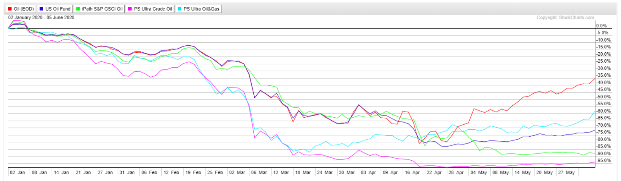Viewport: 621px width, 181px height.
Task: Select the PS Ultra Crude Oil tab
Action: pos(150,9)
